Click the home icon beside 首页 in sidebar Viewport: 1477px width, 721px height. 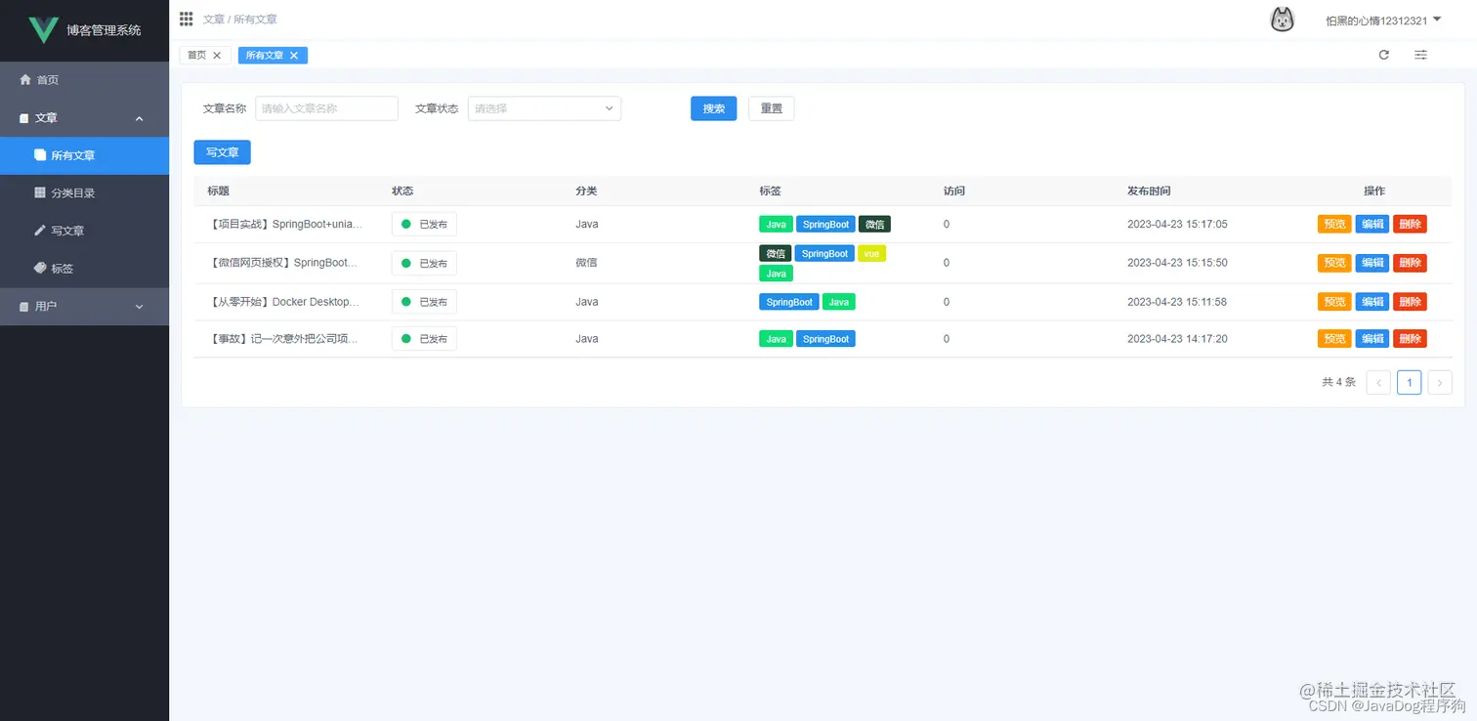(x=25, y=80)
